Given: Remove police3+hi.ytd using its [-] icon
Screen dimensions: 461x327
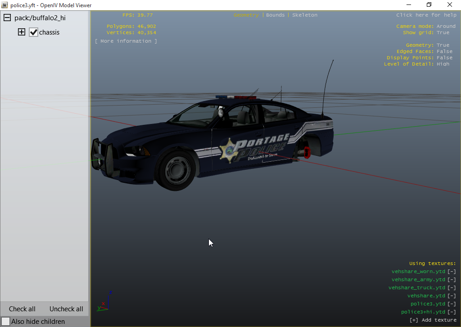Looking at the screenshot, I should coord(452,312).
